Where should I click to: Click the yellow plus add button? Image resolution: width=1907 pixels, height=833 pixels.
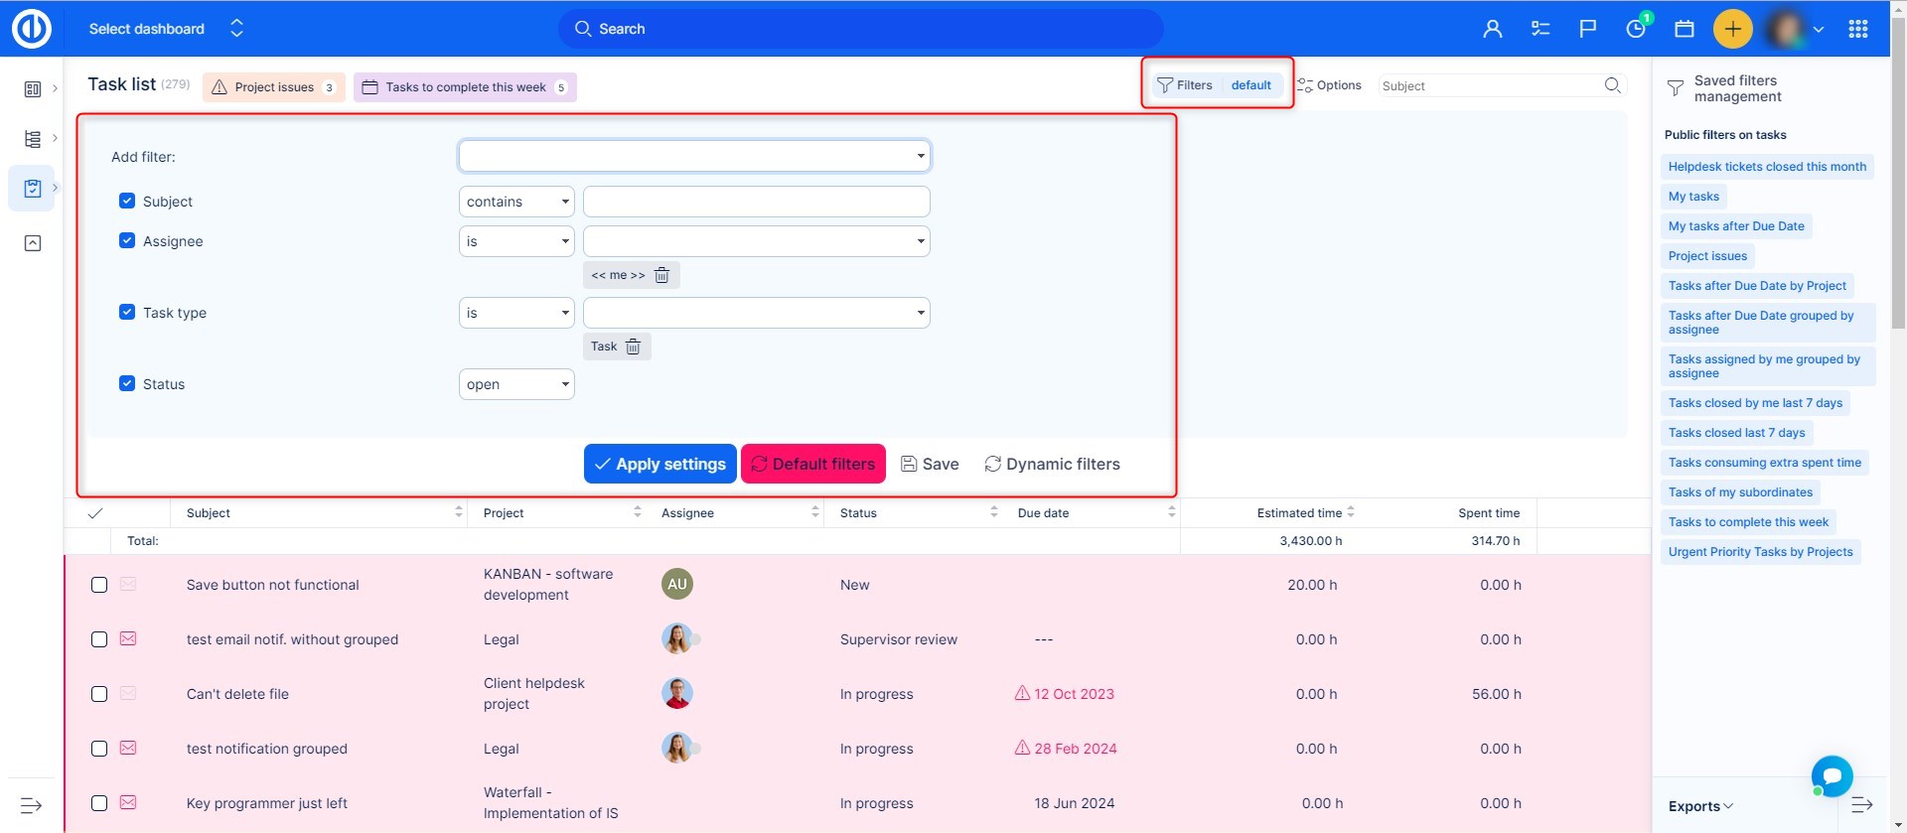[1732, 29]
